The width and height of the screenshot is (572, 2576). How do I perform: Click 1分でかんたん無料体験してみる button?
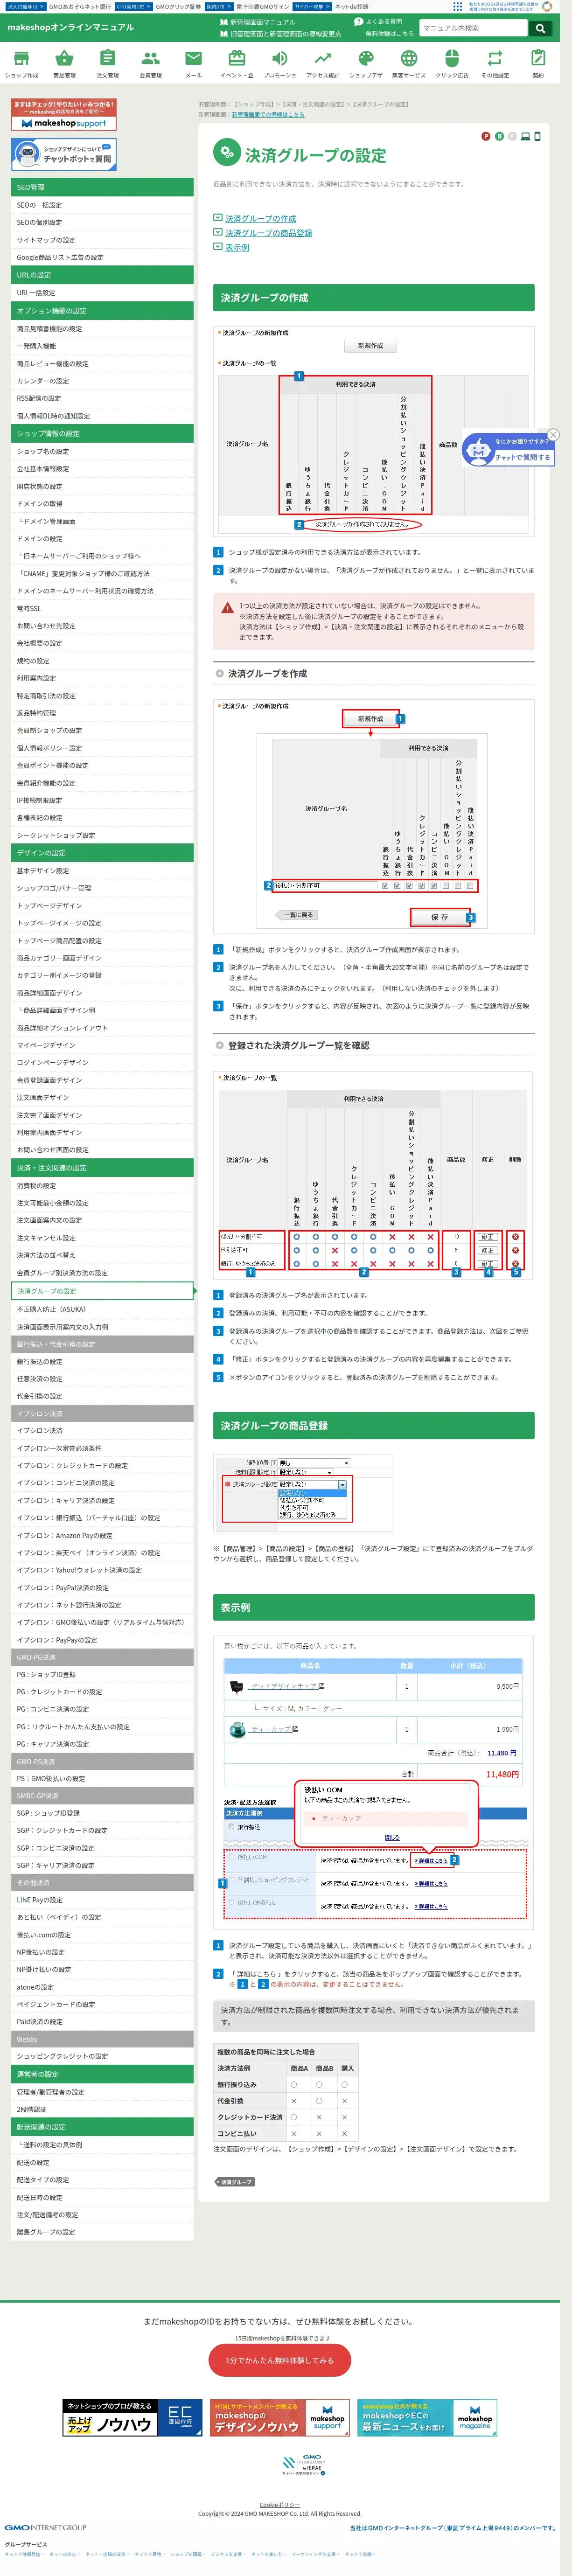coord(280,2360)
